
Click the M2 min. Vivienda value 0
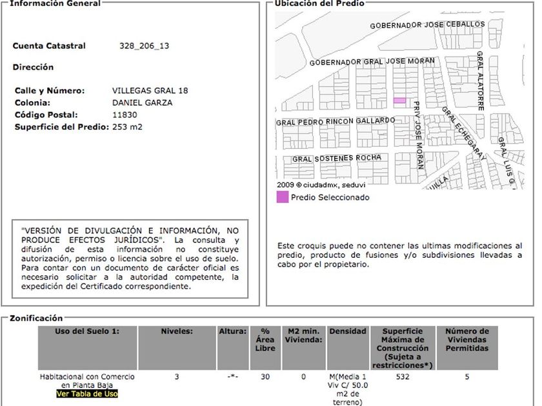(x=303, y=376)
